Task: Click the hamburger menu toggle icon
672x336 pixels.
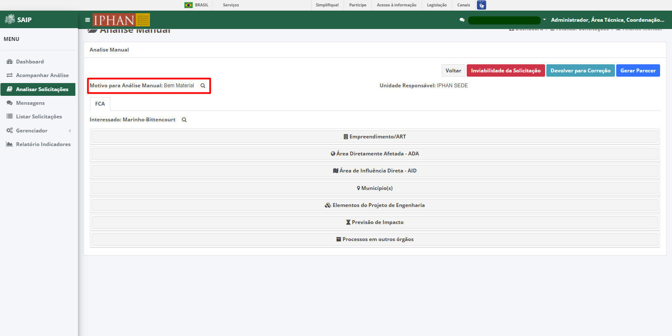Action: point(87,20)
